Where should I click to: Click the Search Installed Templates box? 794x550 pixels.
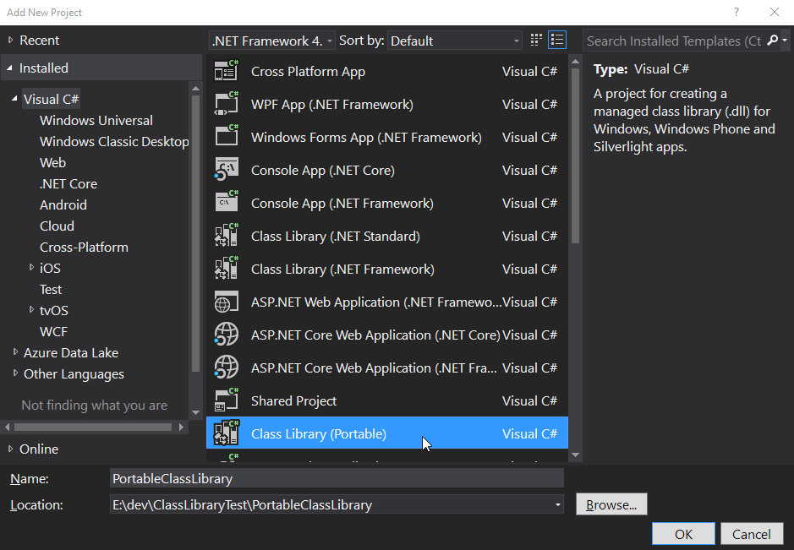674,41
